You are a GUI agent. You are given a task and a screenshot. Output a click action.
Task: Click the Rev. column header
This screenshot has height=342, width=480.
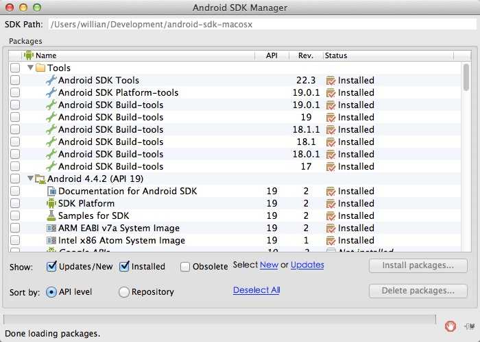pos(306,55)
